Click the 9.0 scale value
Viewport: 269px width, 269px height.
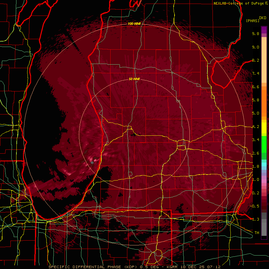256,47
